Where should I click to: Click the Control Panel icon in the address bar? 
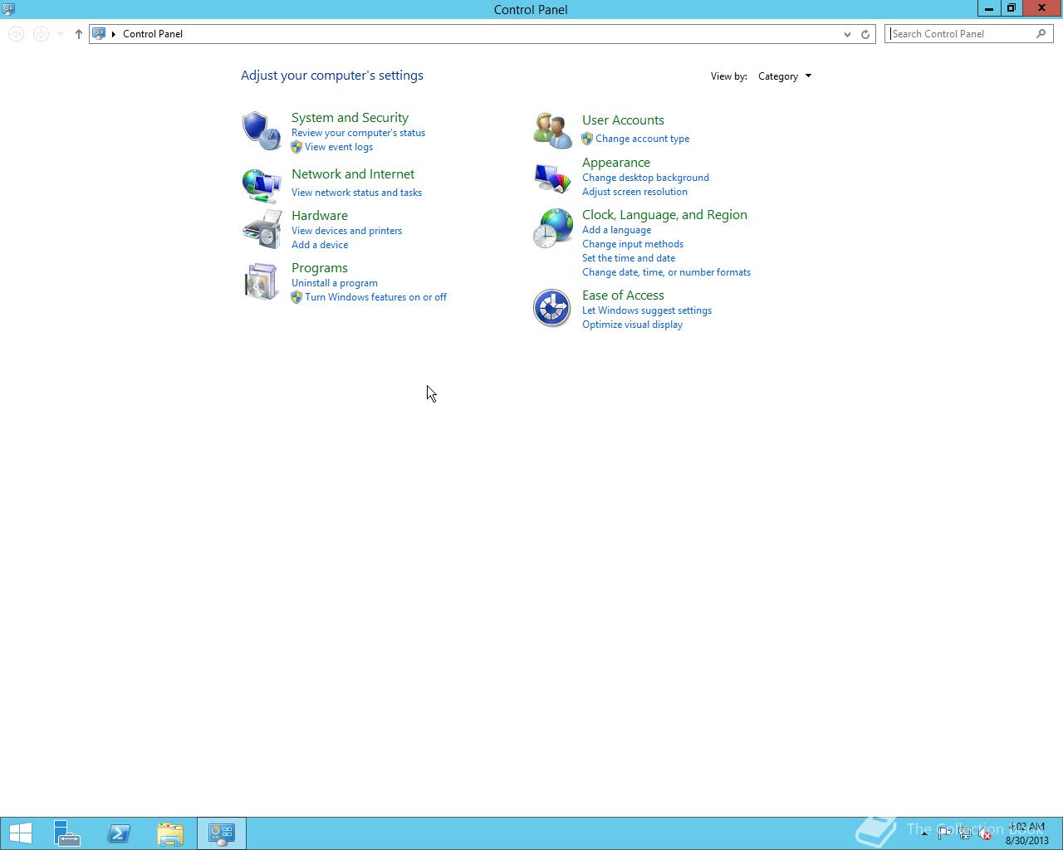99,34
